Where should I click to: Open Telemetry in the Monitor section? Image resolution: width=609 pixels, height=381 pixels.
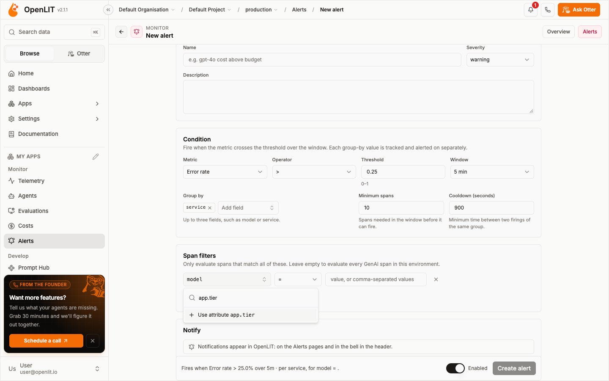[x=54, y=181]
